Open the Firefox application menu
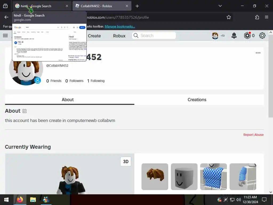The width and height of the screenshot is (273, 205). coord(267,17)
